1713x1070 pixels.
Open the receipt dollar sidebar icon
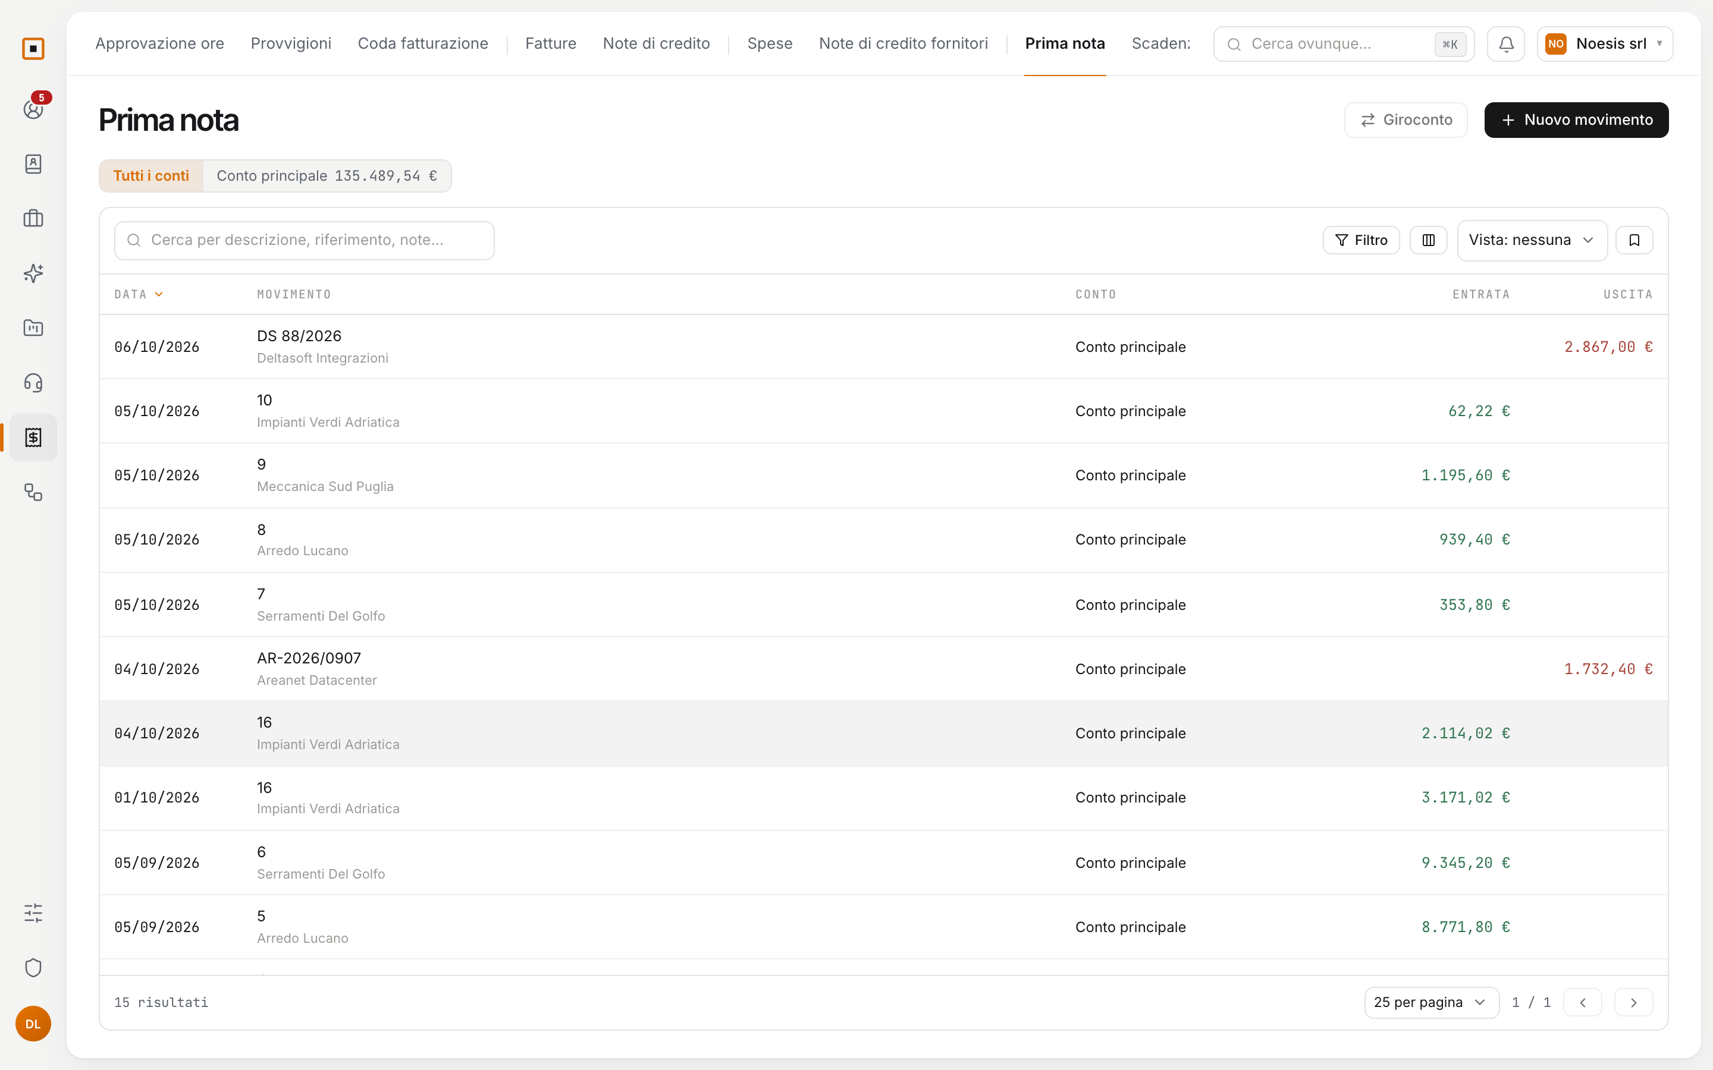click(33, 438)
